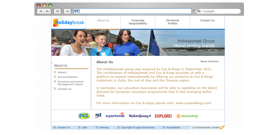Open Directors and Senior Management Teams
This screenshot has height=135, width=277.
(x=71, y=83)
